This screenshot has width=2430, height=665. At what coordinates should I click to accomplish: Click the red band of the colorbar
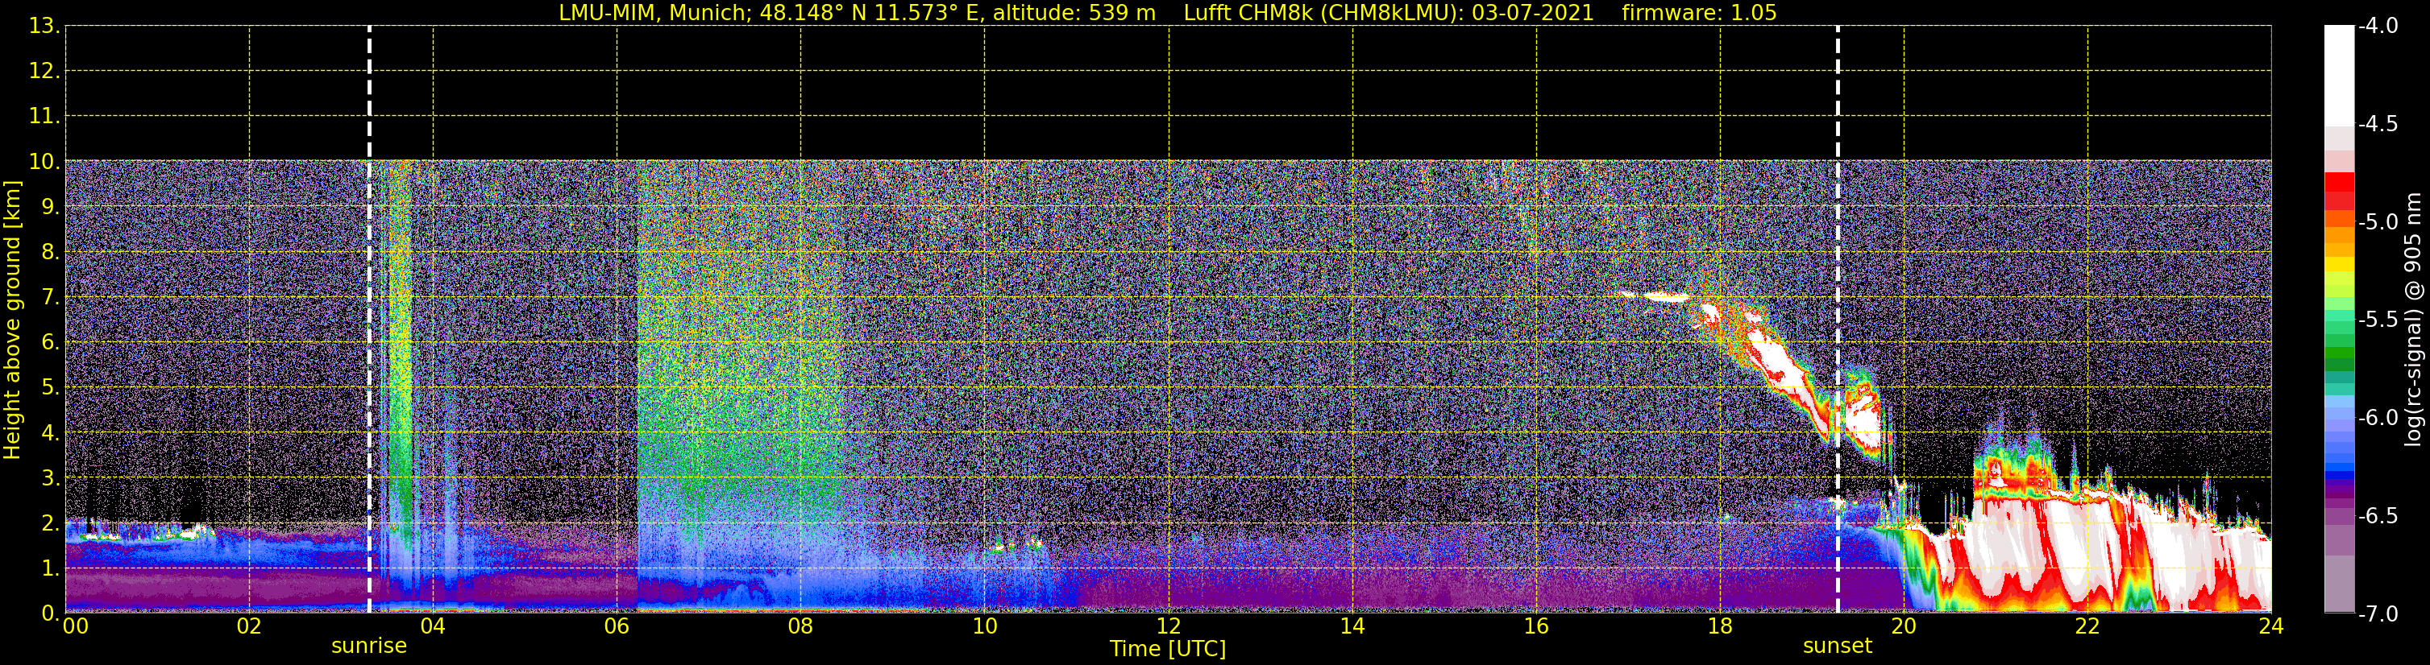(2340, 192)
